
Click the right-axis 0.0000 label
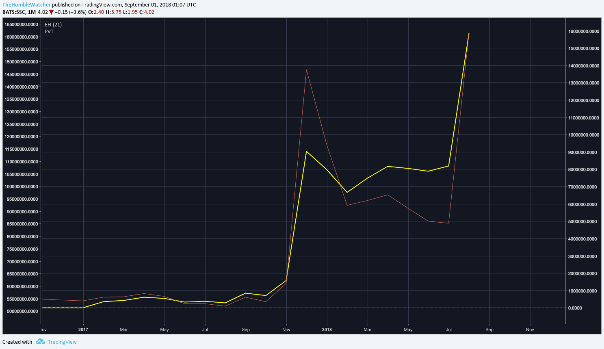575,308
